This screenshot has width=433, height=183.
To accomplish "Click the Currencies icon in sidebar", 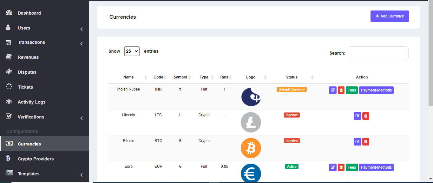I will [x=9, y=144].
